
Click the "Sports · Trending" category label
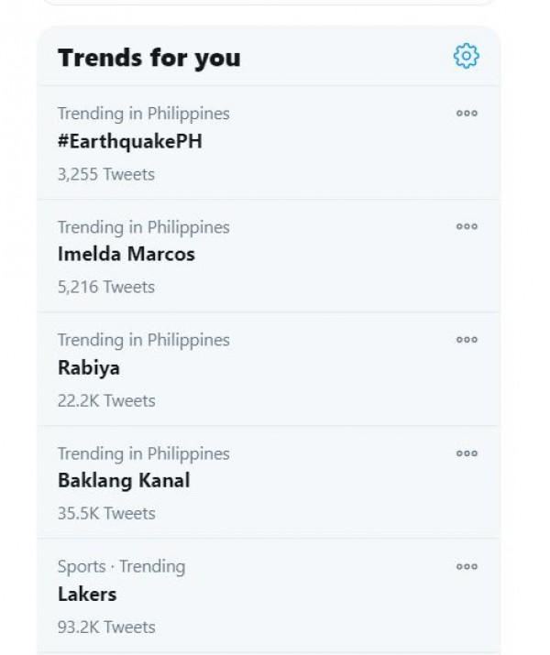pyautogui.click(x=121, y=566)
